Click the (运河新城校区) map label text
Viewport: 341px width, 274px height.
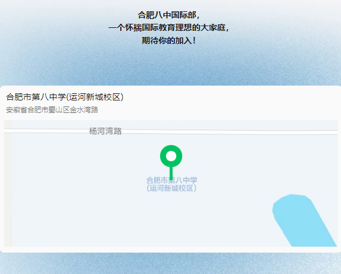(171, 188)
